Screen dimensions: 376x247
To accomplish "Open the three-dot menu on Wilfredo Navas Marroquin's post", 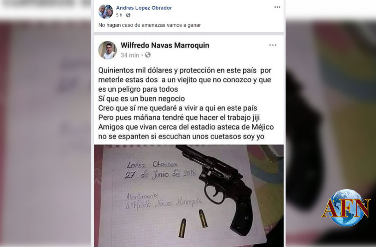I will [273, 45].
